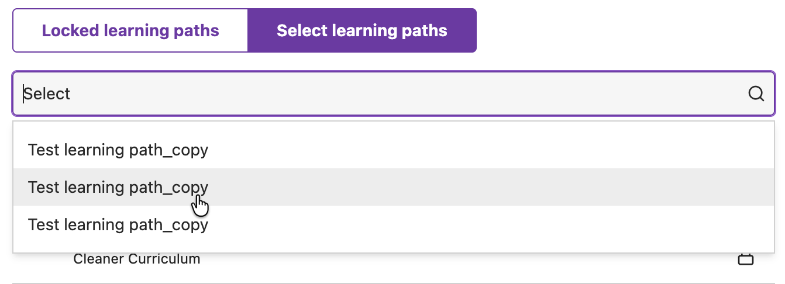
Task: Select the highlighted middle Test learning path_copy option
Action: (x=118, y=187)
